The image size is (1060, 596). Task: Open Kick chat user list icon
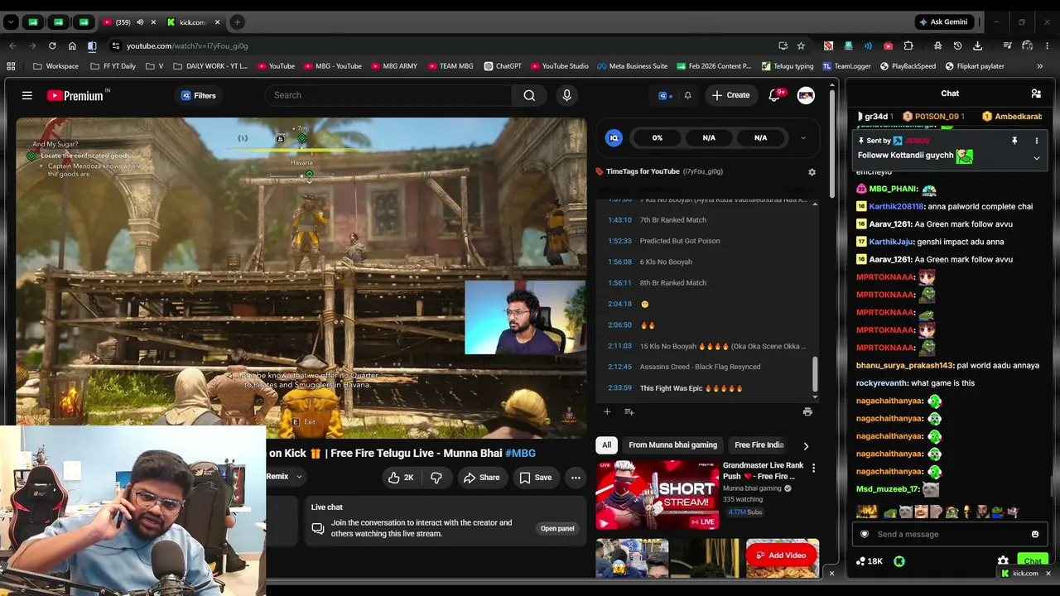(x=1036, y=94)
